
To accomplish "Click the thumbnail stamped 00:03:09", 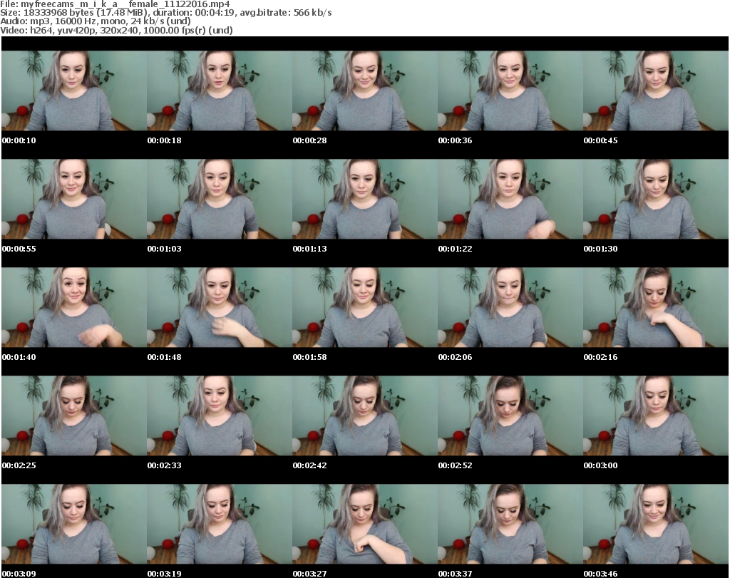I will [74, 524].
